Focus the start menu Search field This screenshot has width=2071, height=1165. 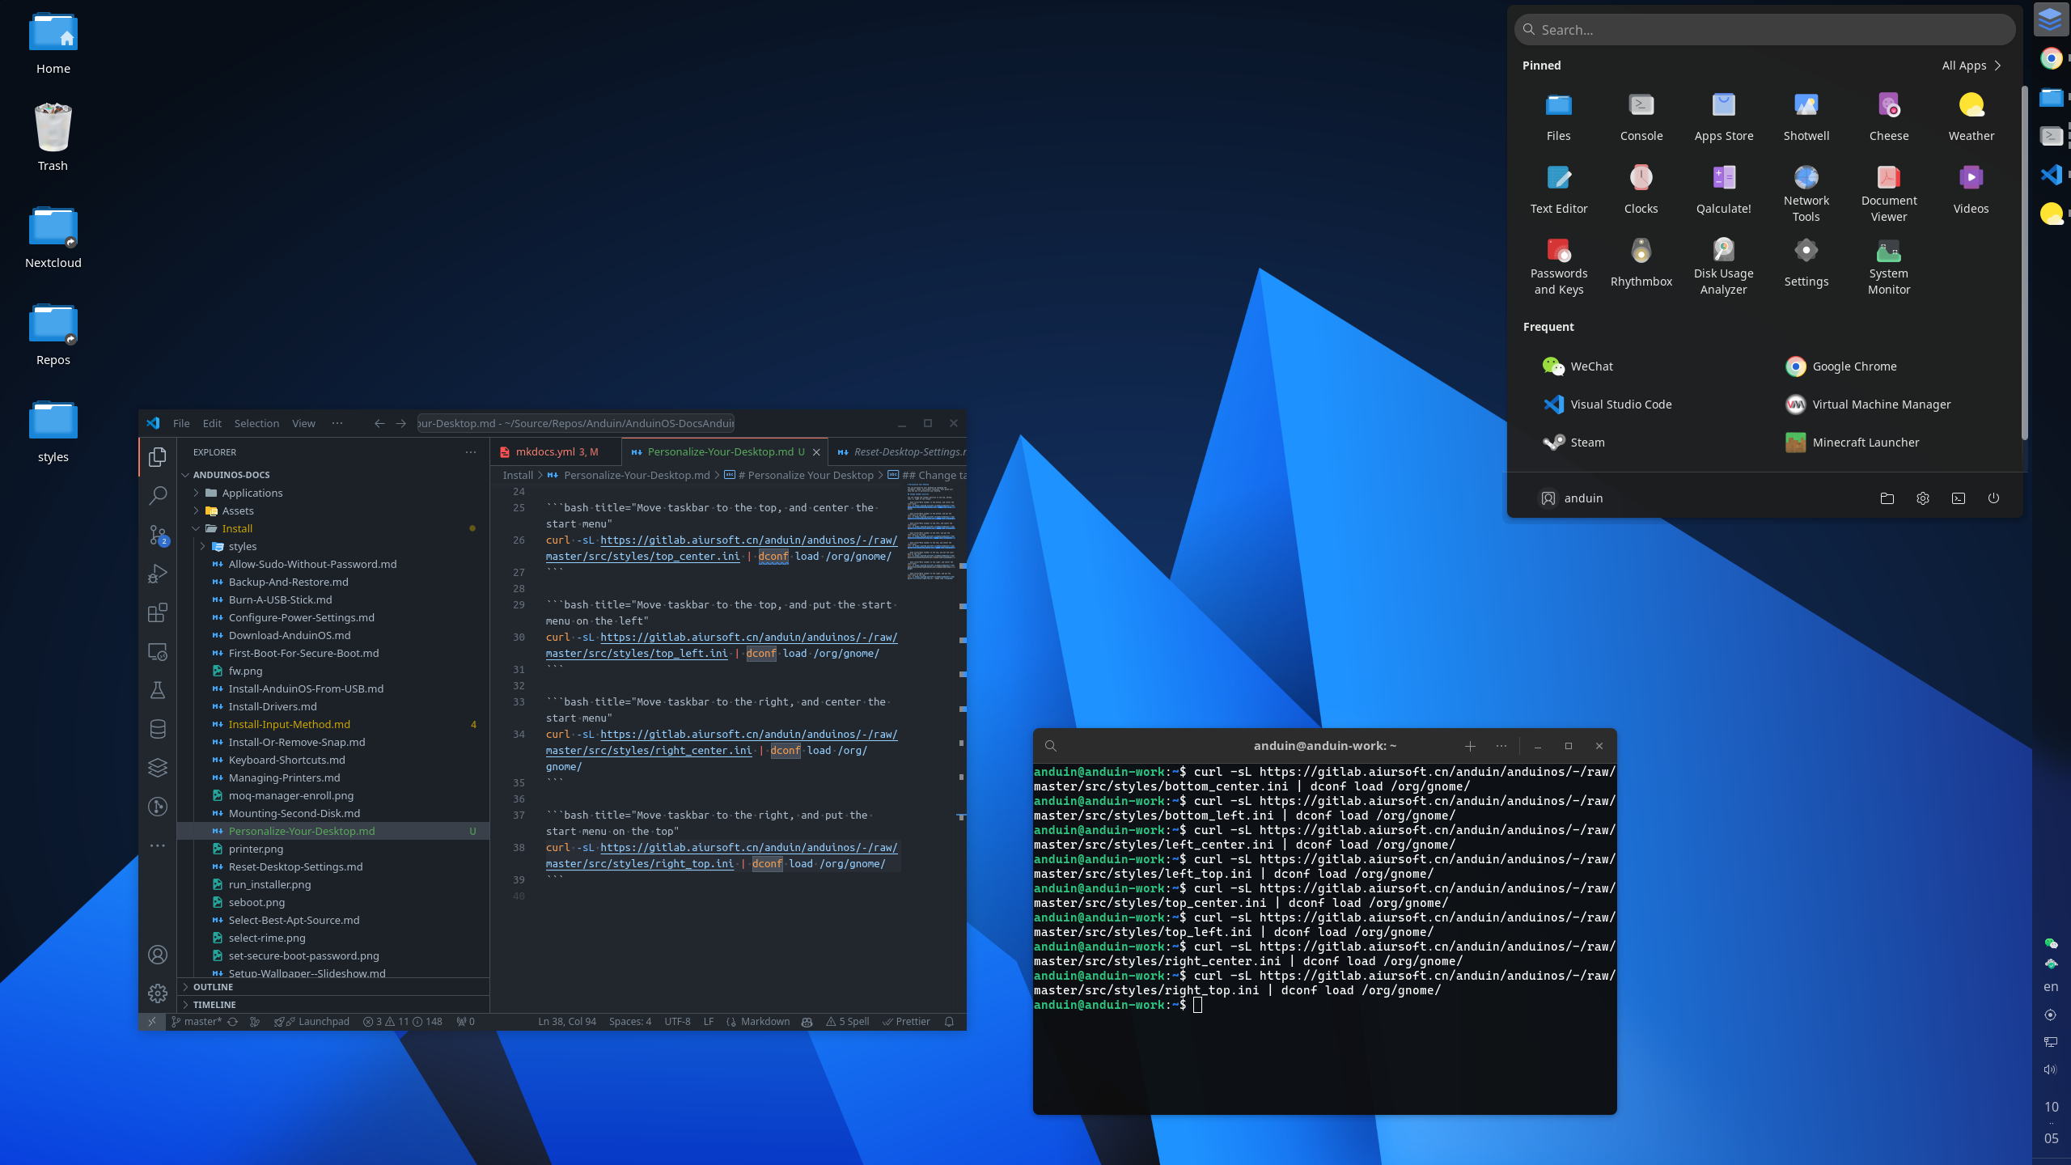click(1765, 30)
